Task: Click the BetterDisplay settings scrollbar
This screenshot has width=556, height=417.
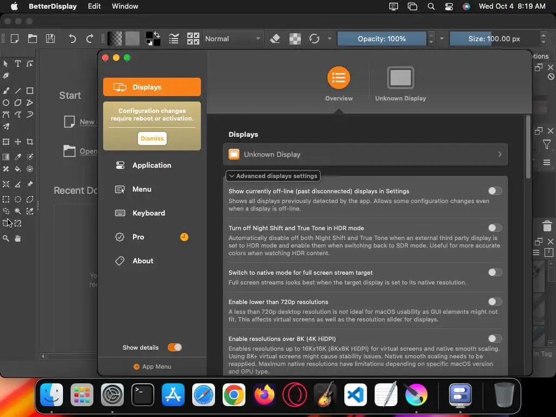Action: click(x=528, y=147)
